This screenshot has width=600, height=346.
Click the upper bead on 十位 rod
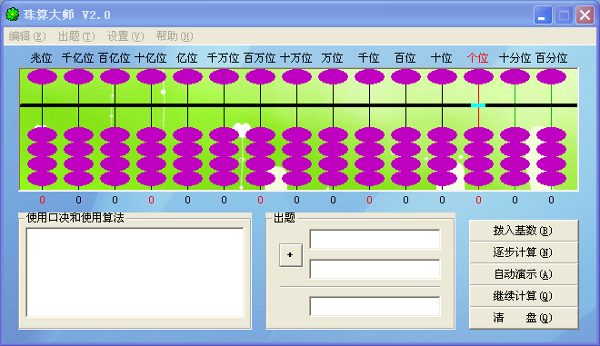(x=442, y=76)
